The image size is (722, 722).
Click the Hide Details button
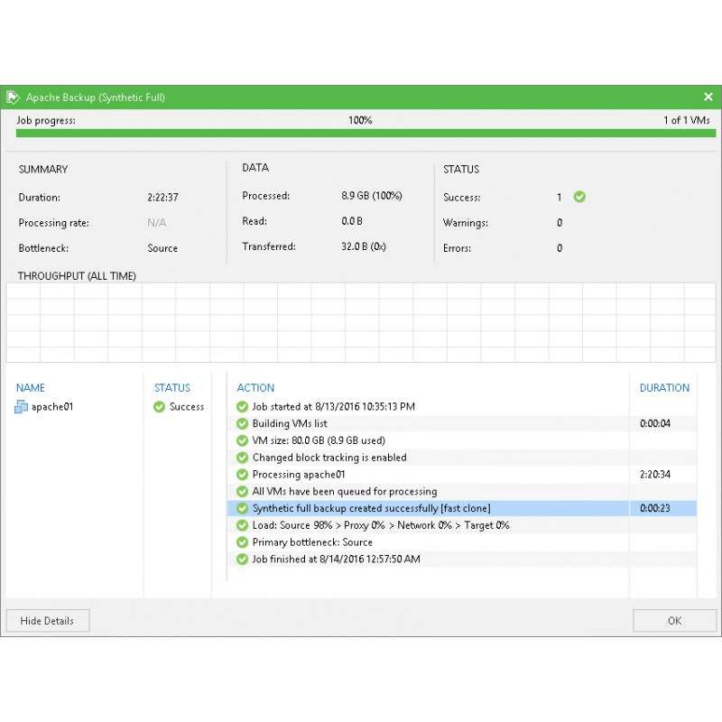coord(48,621)
